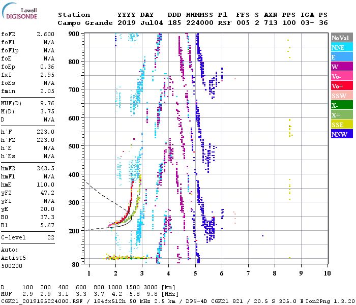Select the Vo+ red legend swatch
The width and height of the screenshot is (356, 305).
pos(342,86)
